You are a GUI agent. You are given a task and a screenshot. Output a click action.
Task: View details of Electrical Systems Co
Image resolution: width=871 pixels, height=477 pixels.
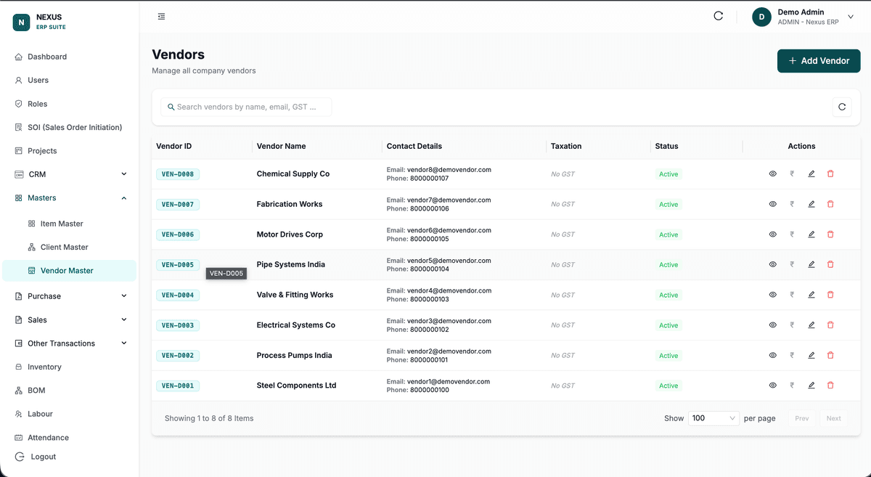pos(772,325)
